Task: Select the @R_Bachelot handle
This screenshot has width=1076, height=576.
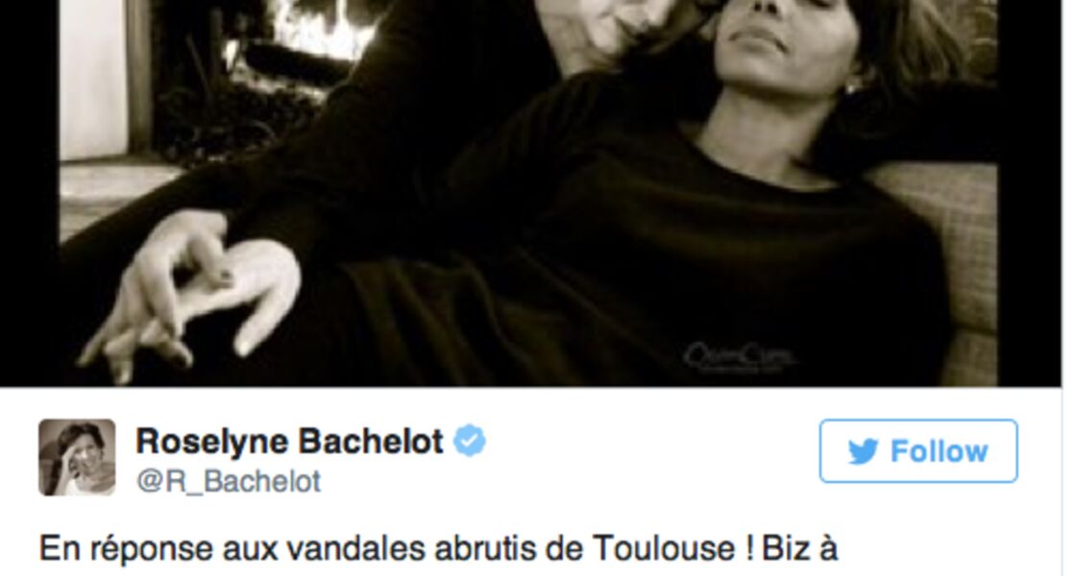Action: 229,481
